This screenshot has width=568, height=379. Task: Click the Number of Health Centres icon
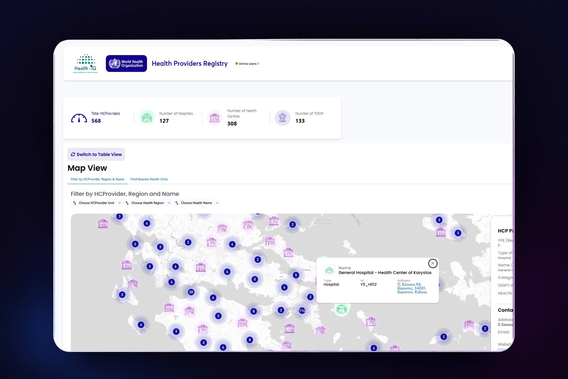click(x=214, y=118)
